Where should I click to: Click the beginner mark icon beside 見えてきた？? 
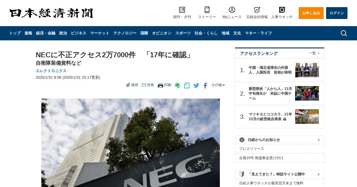(242, 174)
